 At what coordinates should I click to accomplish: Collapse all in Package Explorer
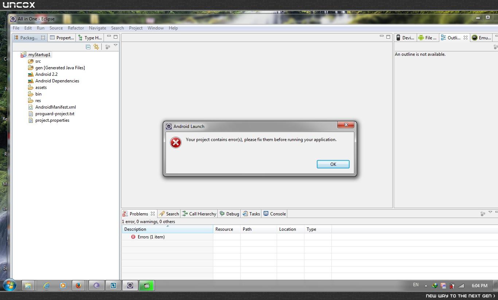click(x=88, y=47)
